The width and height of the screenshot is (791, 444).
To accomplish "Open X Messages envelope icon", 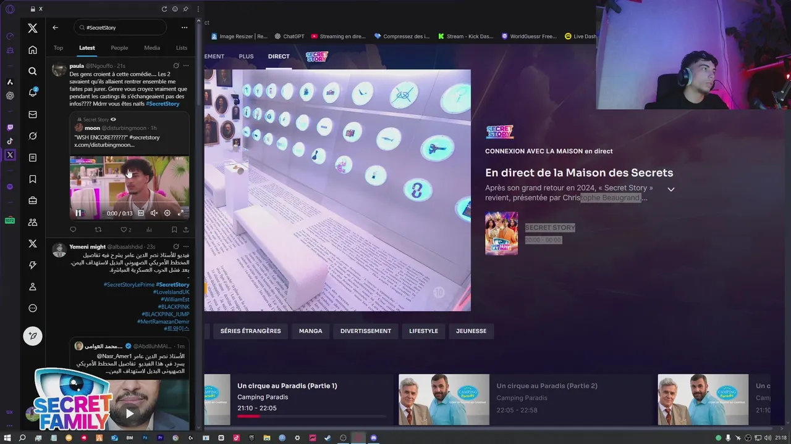I will (33, 114).
